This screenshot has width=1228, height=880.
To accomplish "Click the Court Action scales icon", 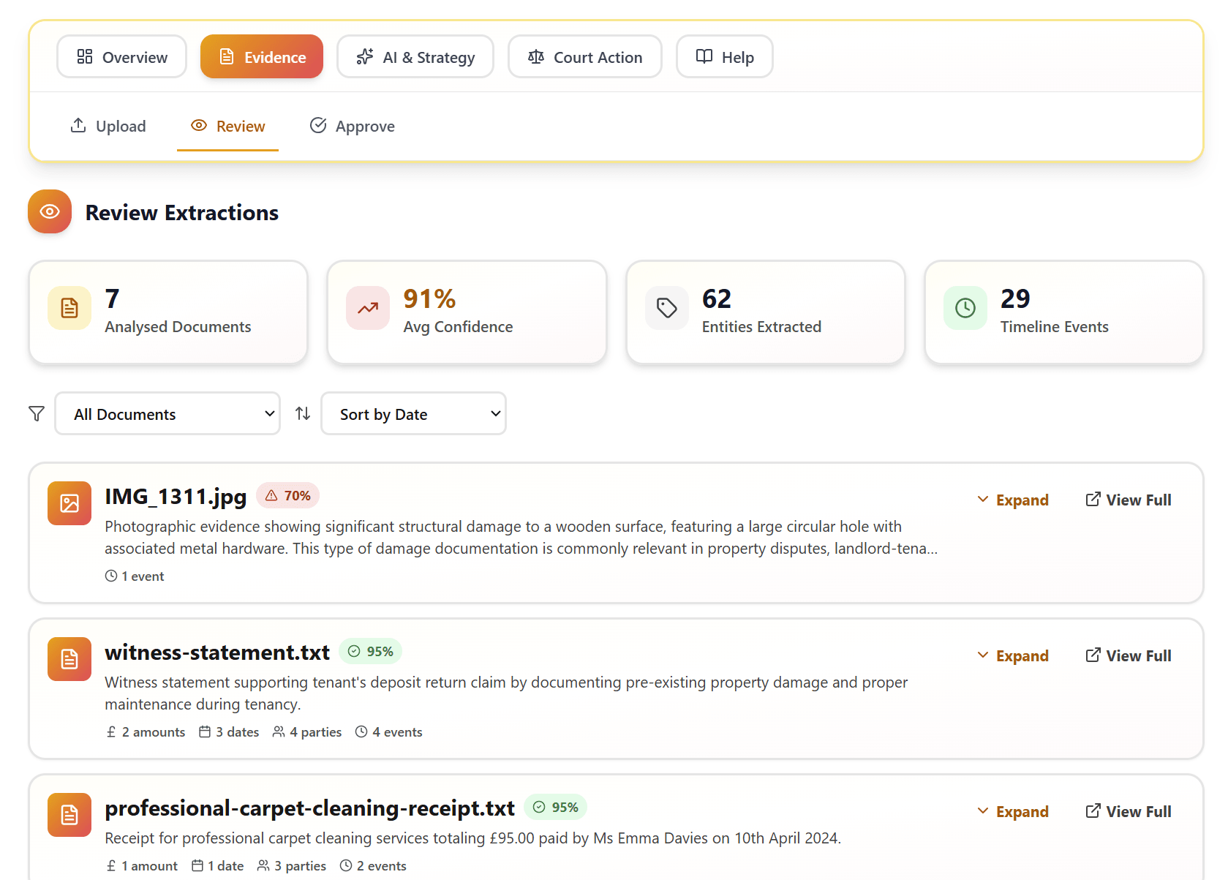I will (x=536, y=56).
